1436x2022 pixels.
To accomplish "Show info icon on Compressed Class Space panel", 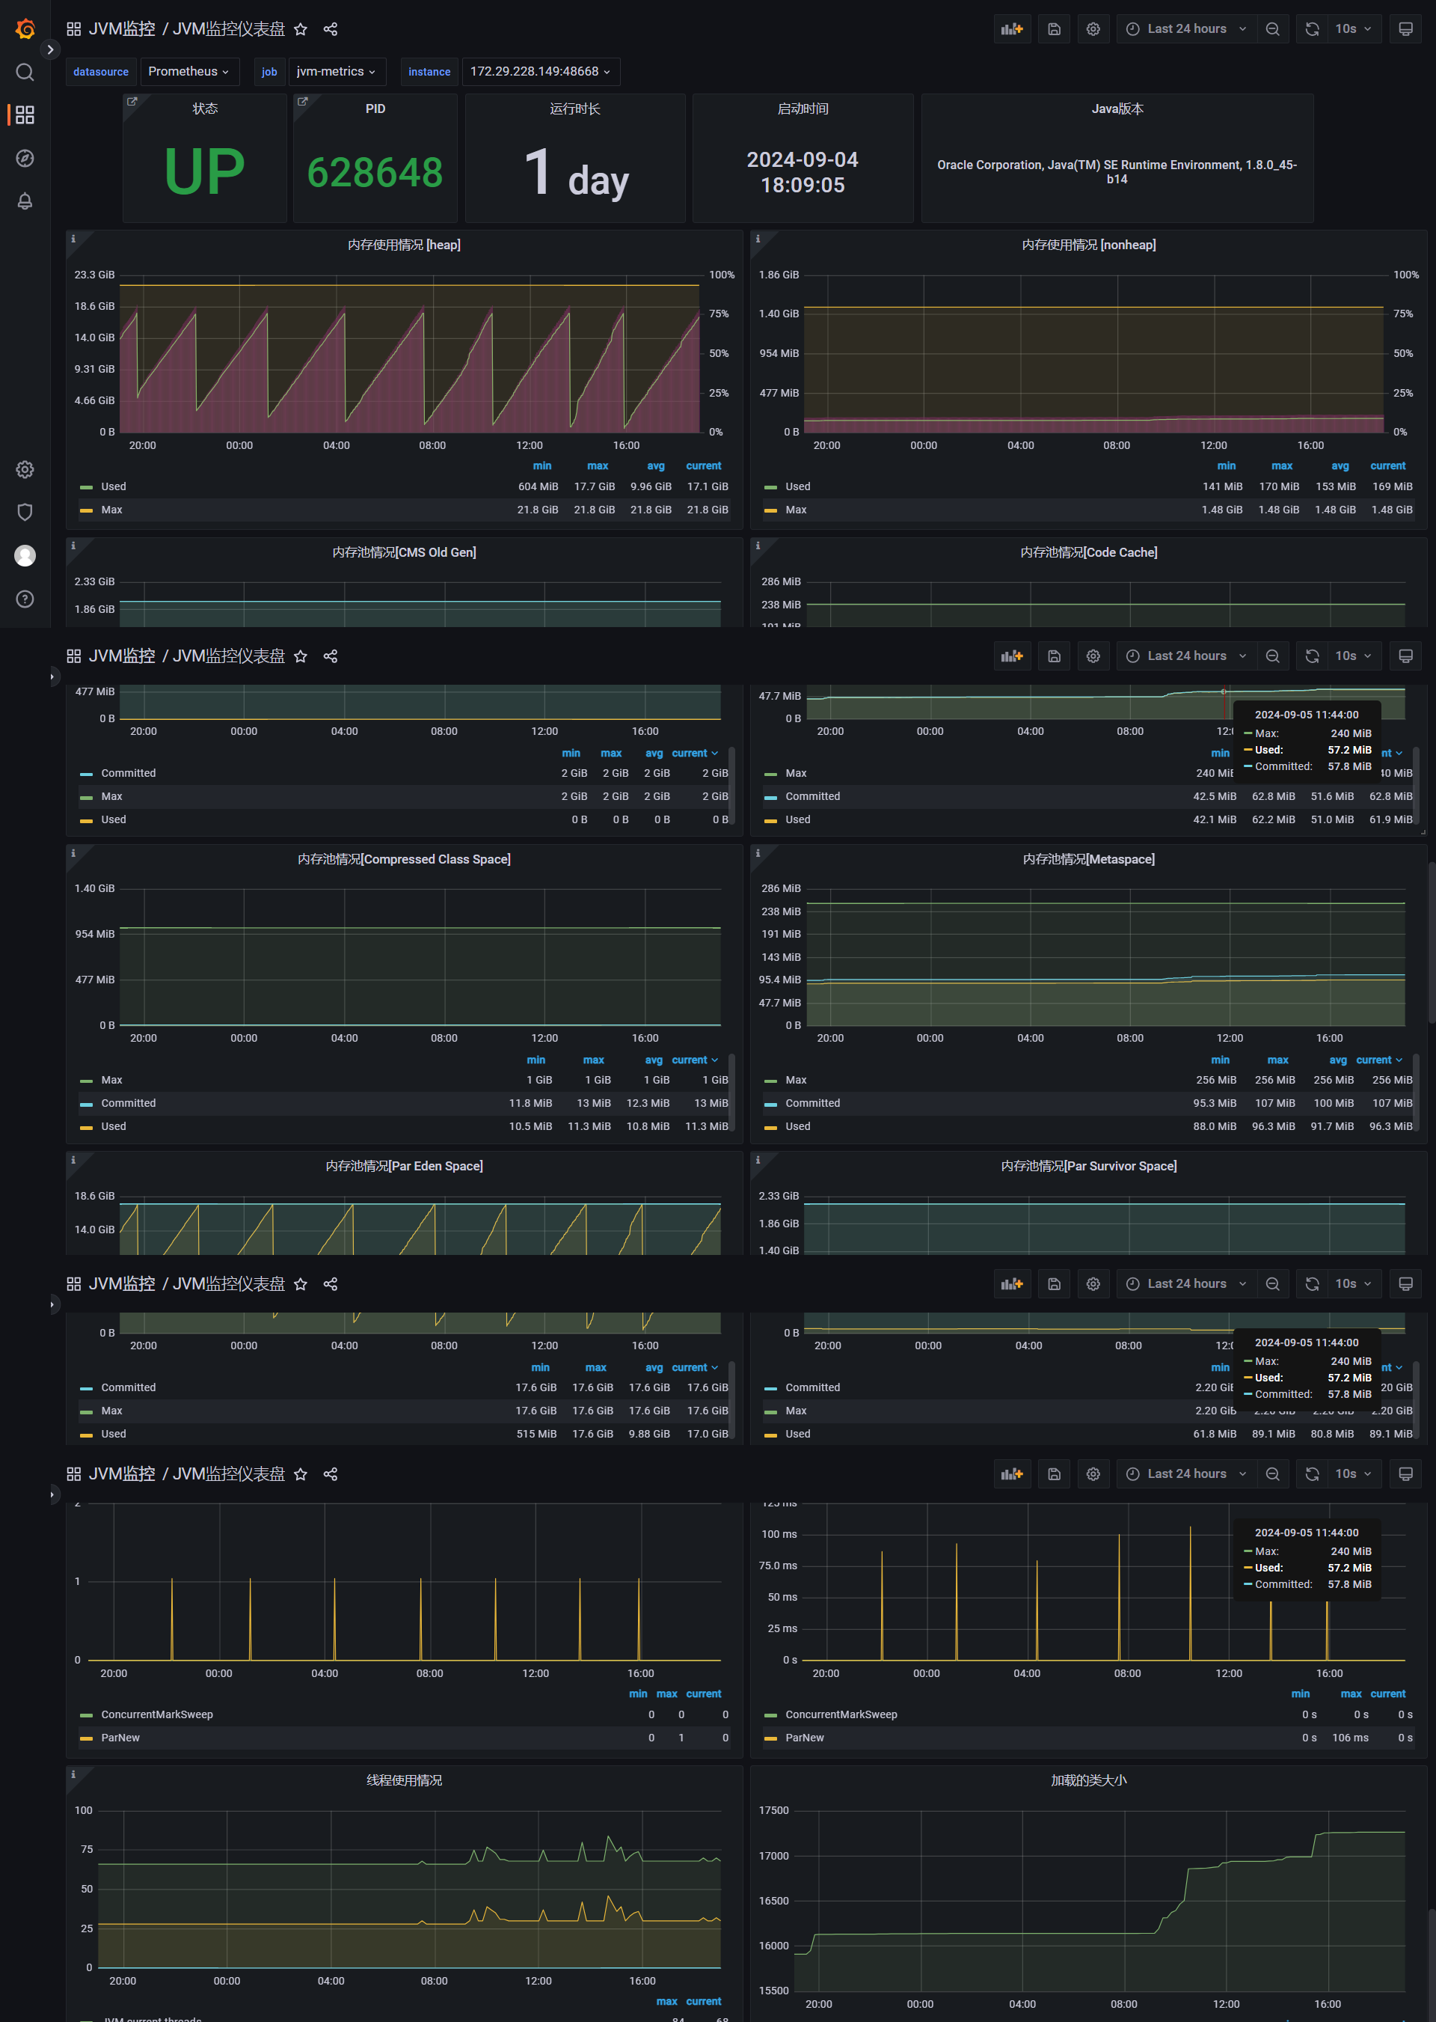I will [73, 852].
